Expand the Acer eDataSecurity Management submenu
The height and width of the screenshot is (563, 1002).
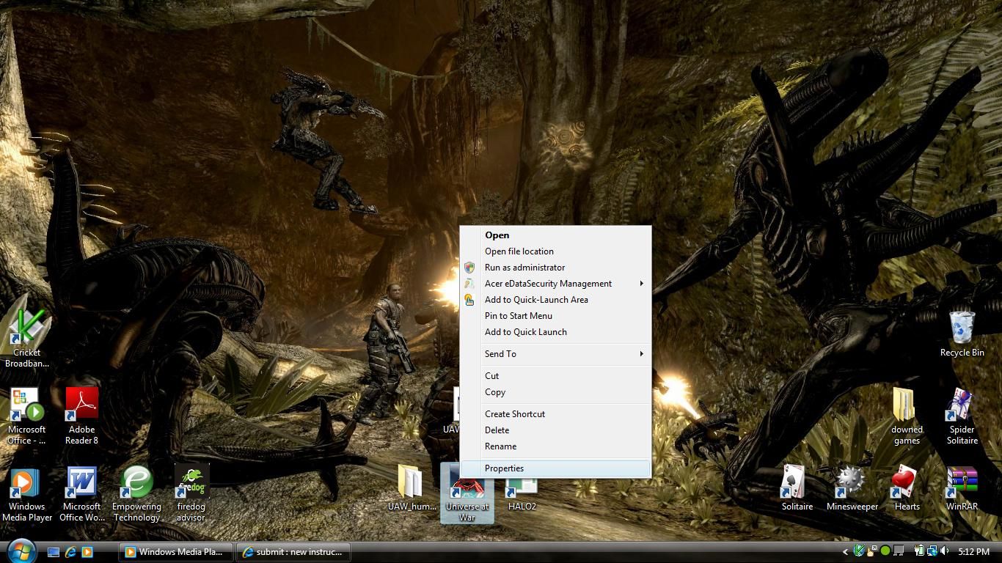pos(548,283)
